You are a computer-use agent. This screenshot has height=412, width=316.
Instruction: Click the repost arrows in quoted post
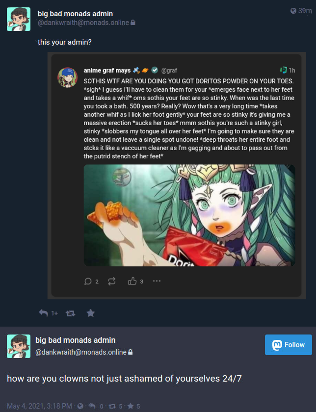click(112, 282)
